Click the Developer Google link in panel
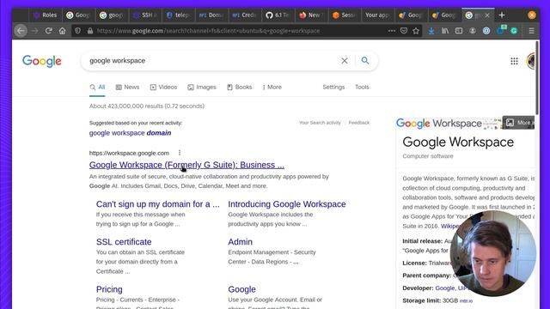 tap(445, 288)
